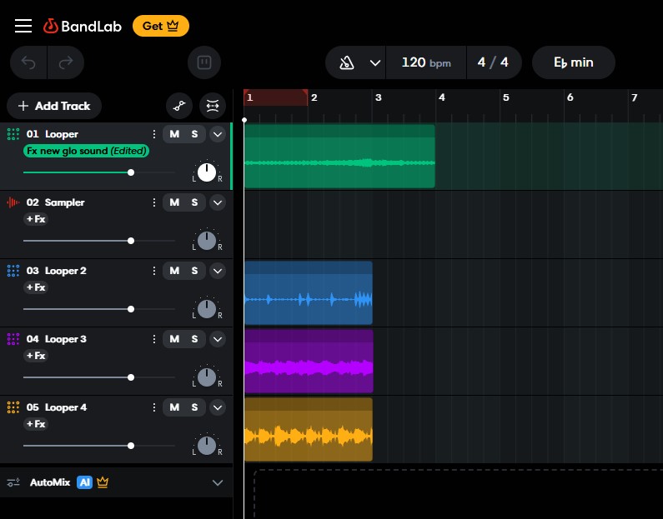Click the Add Track button
This screenshot has width=663, height=519.
(x=54, y=106)
